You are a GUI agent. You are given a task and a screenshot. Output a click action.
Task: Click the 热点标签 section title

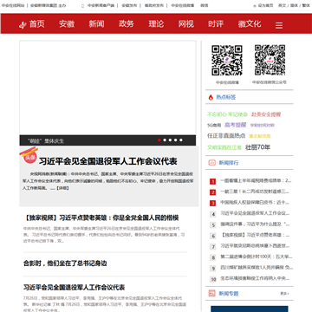coord(226,97)
